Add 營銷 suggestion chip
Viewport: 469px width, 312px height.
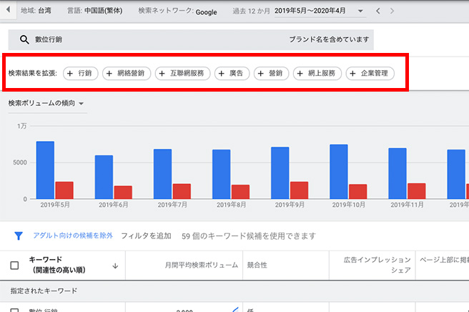(x=271, y=74)
